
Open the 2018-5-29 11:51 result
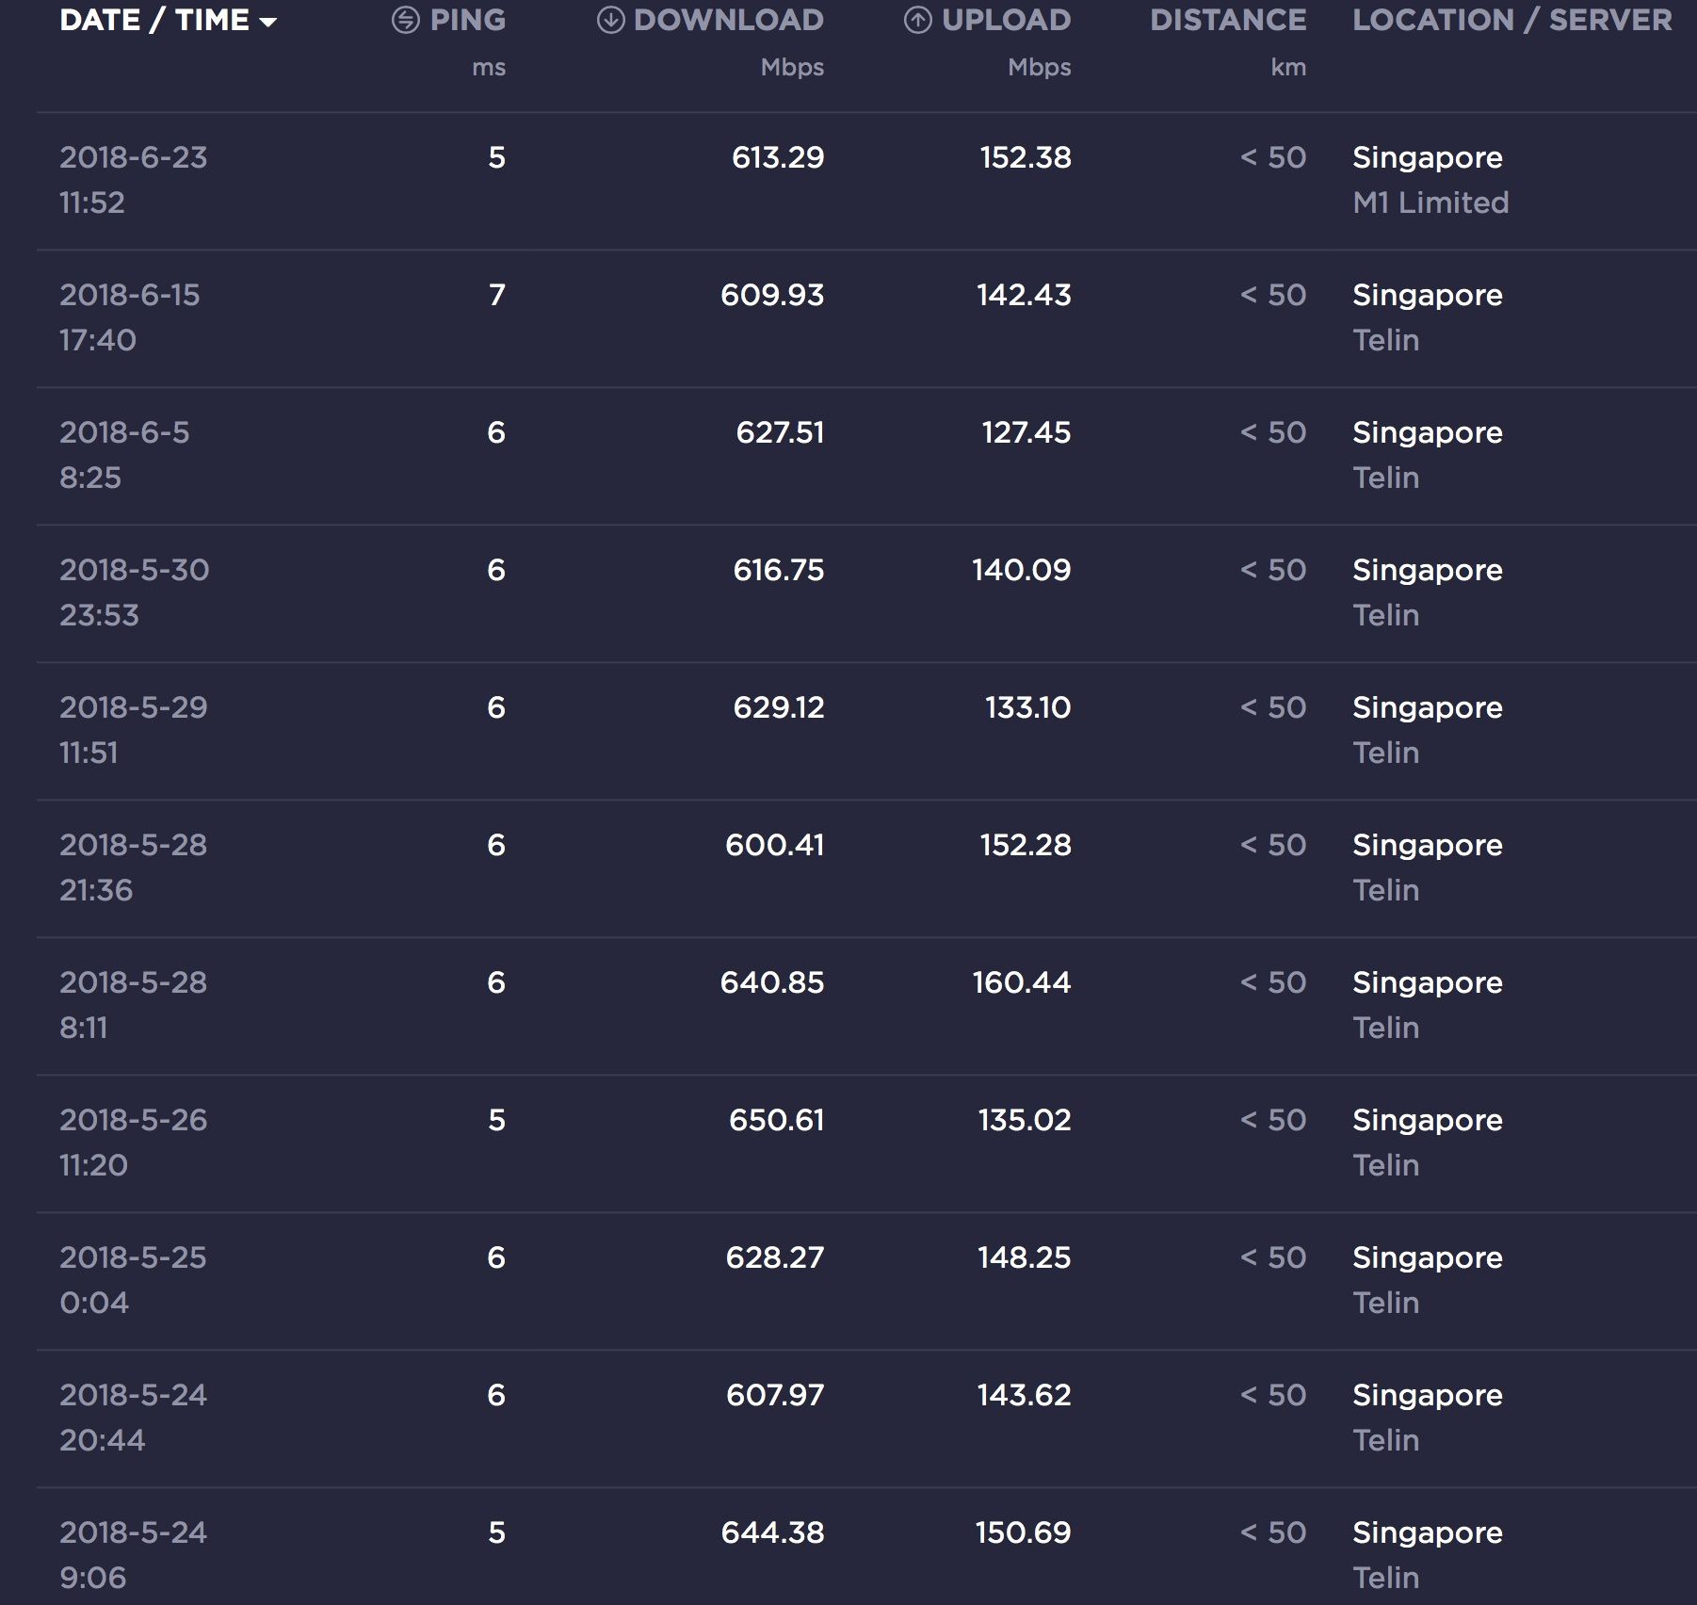133,729
